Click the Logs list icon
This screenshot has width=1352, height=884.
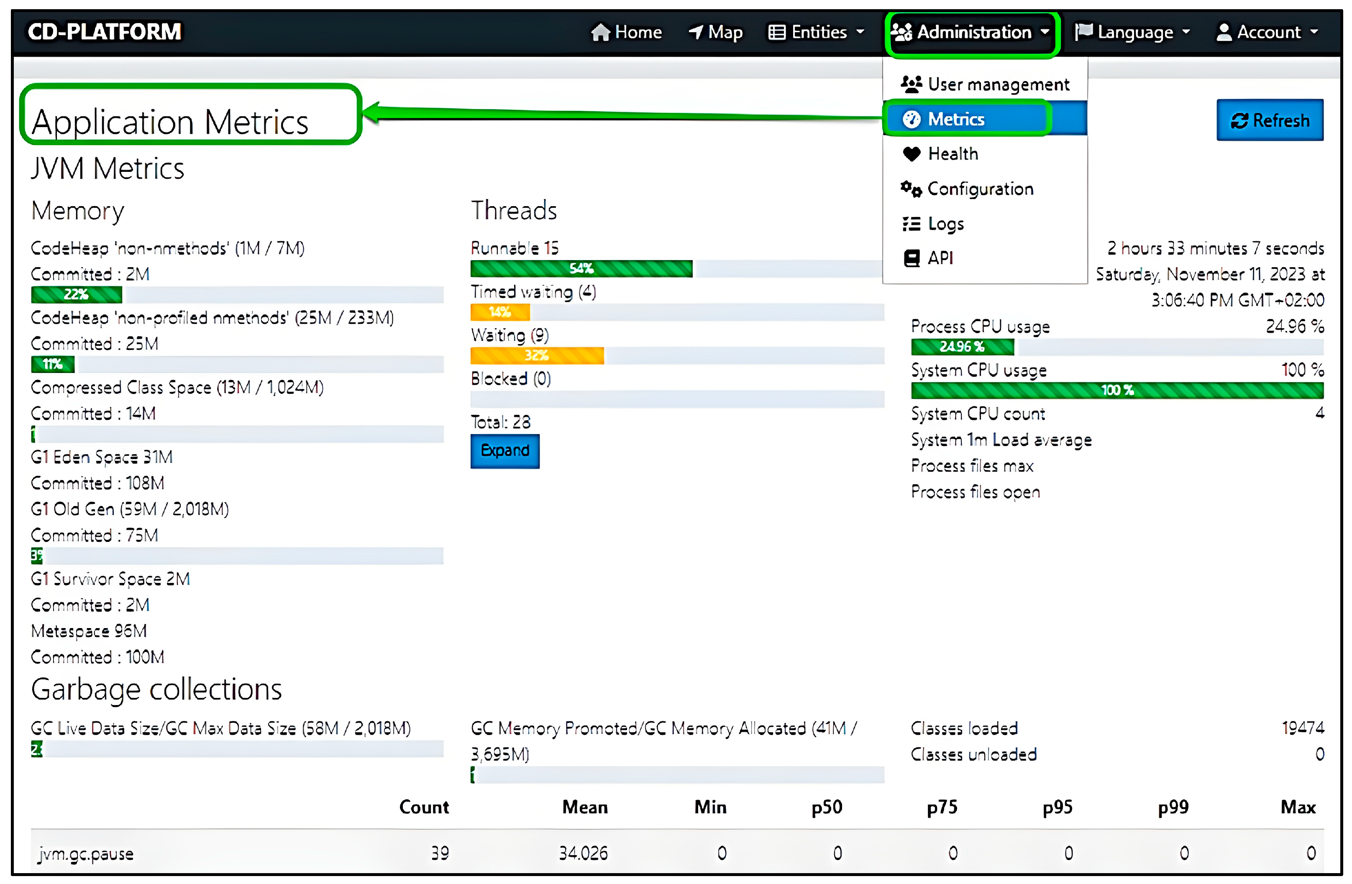pos(911,224)
